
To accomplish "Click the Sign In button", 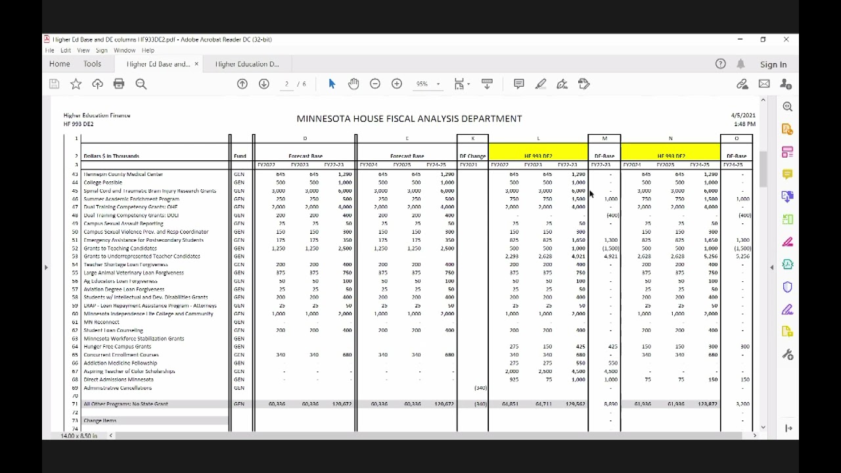I will point(773,64).
